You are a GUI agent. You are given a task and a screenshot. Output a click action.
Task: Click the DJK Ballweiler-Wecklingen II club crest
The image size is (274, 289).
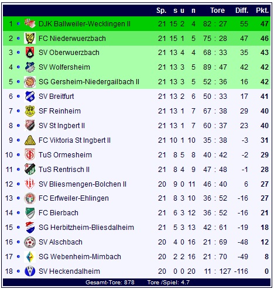(x=30, y=23)
